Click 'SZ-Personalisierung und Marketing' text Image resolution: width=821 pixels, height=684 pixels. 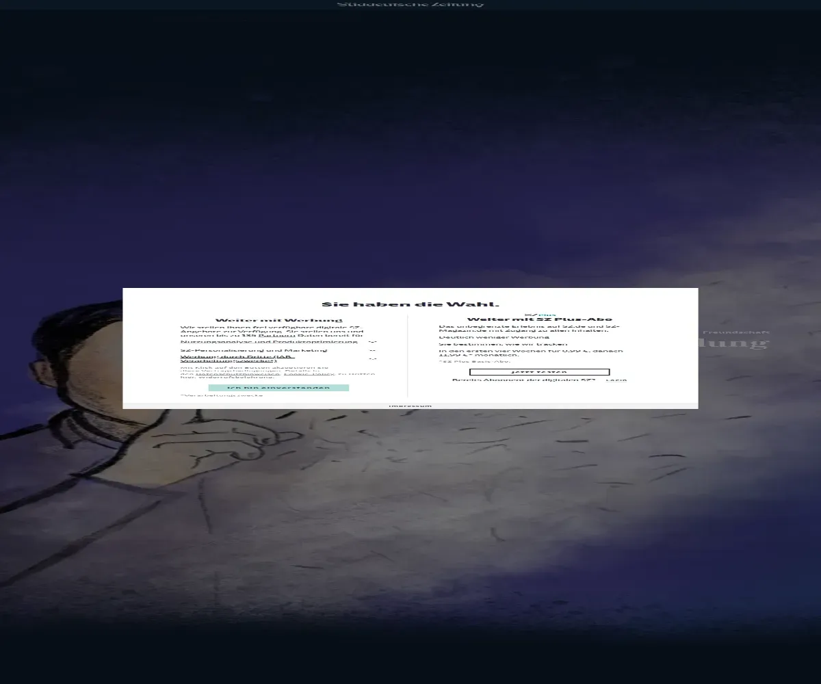(254, 350)
